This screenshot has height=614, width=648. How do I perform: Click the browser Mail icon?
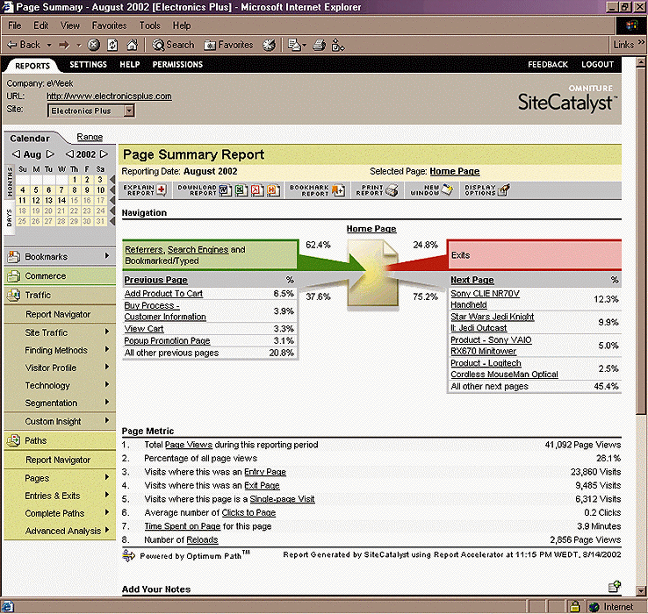295,45
